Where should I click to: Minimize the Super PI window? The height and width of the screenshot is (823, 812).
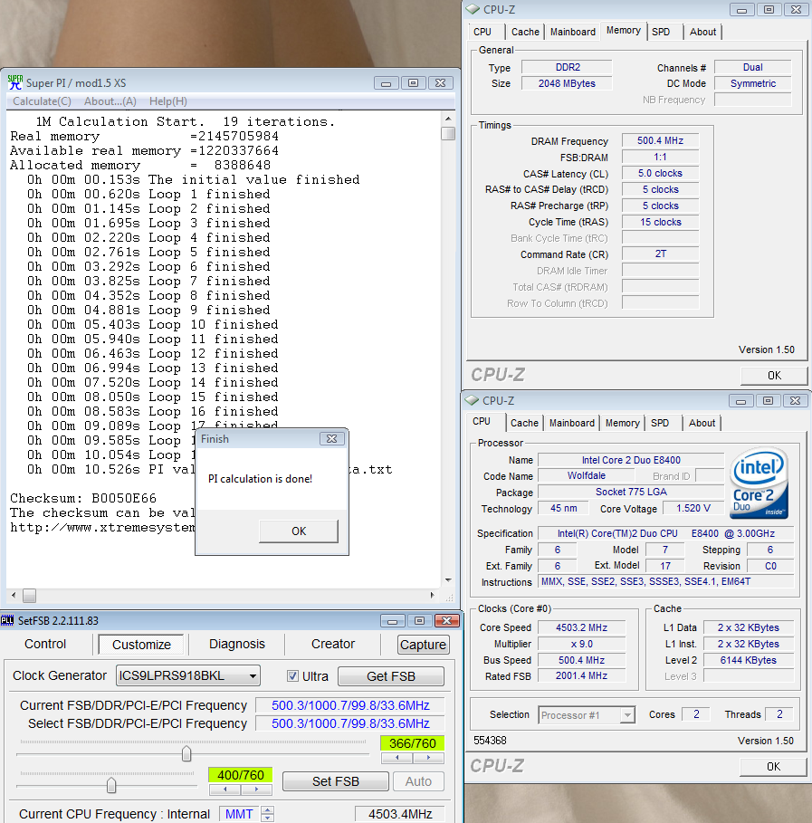tap(386, 83)
